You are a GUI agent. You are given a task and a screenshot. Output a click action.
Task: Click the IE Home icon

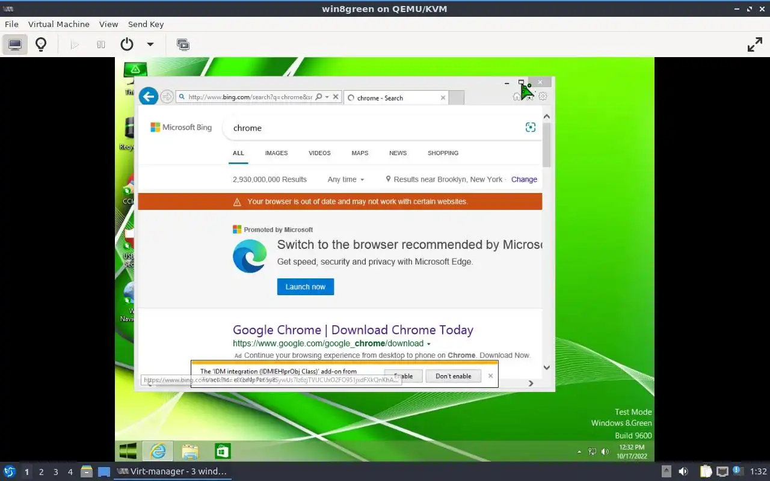click(x=517, y=96)
